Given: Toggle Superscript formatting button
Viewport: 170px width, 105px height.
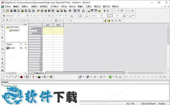Looking at the screenshot, I should tap(38, 16).
